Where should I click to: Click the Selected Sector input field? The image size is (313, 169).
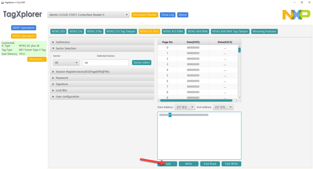106,62
